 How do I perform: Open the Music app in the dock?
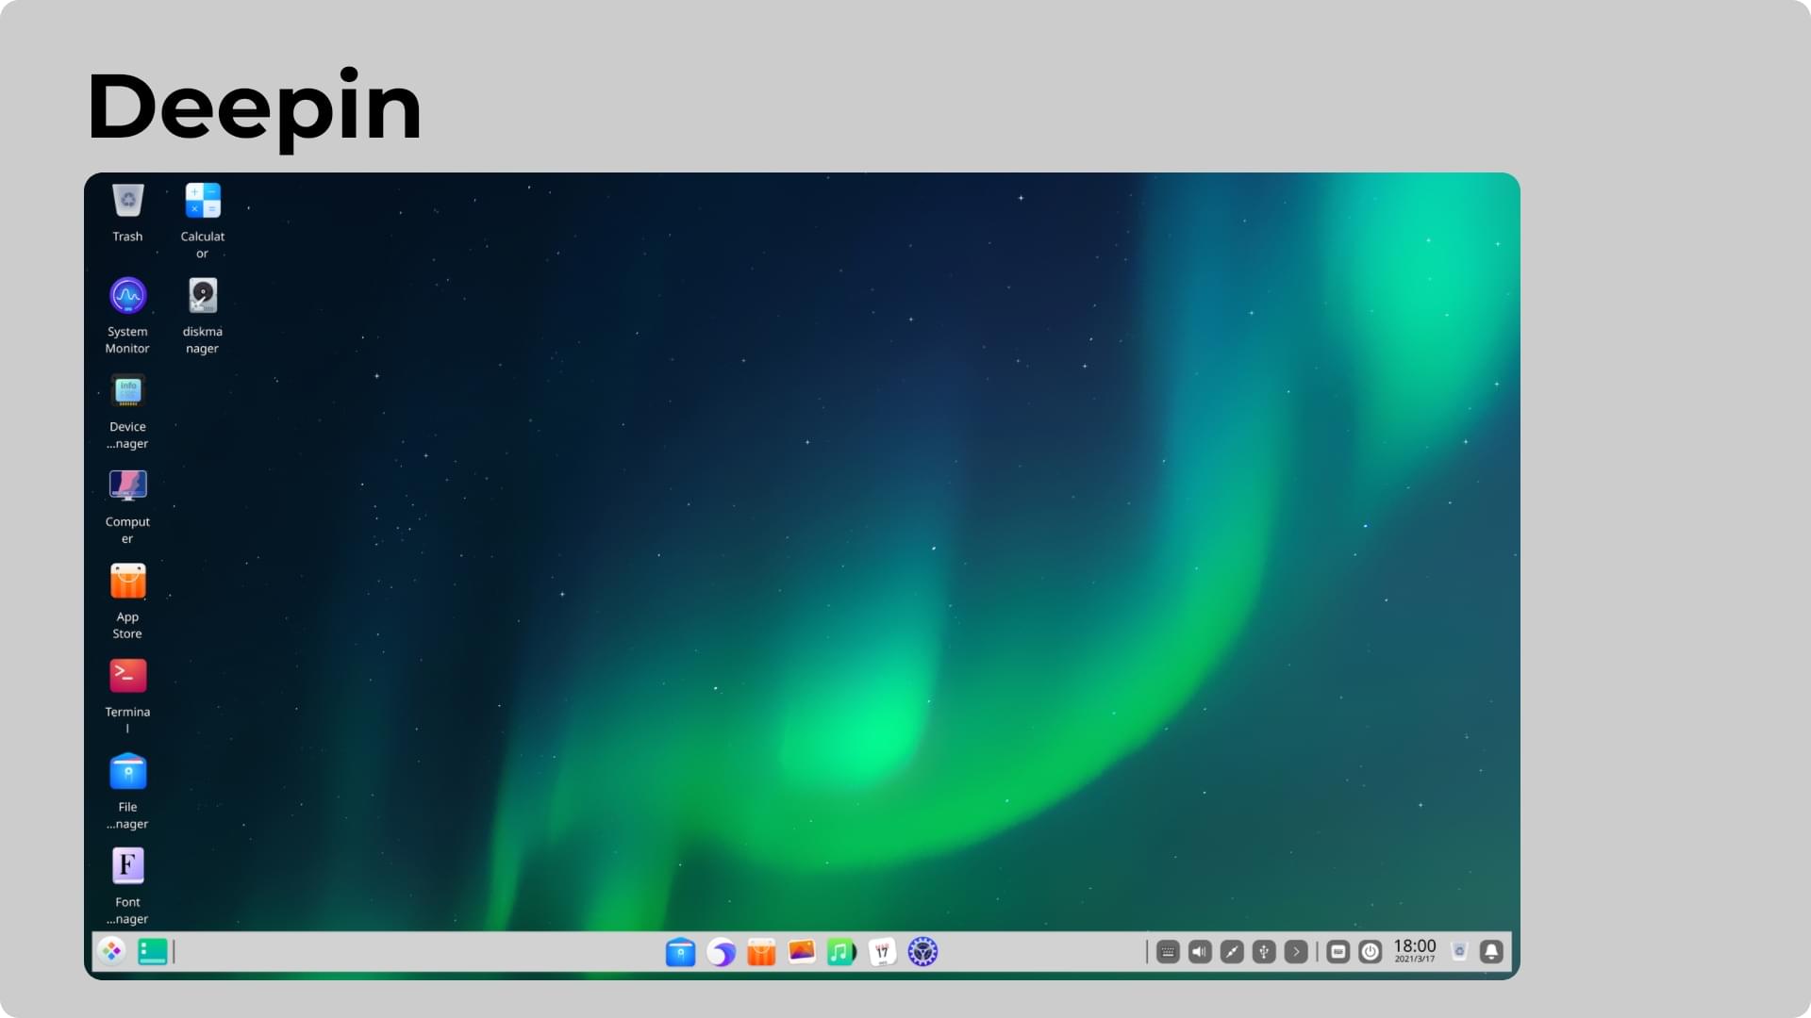(841, 952)
